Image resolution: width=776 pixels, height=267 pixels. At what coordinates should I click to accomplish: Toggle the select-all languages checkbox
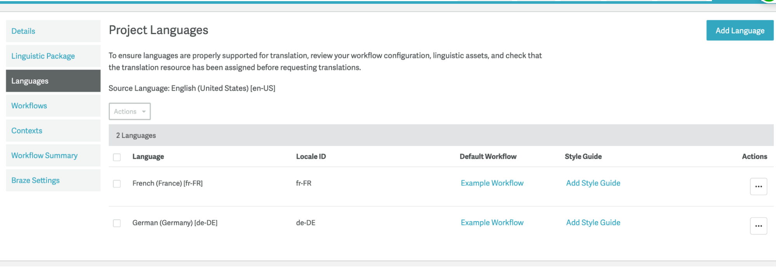point(117,157)
